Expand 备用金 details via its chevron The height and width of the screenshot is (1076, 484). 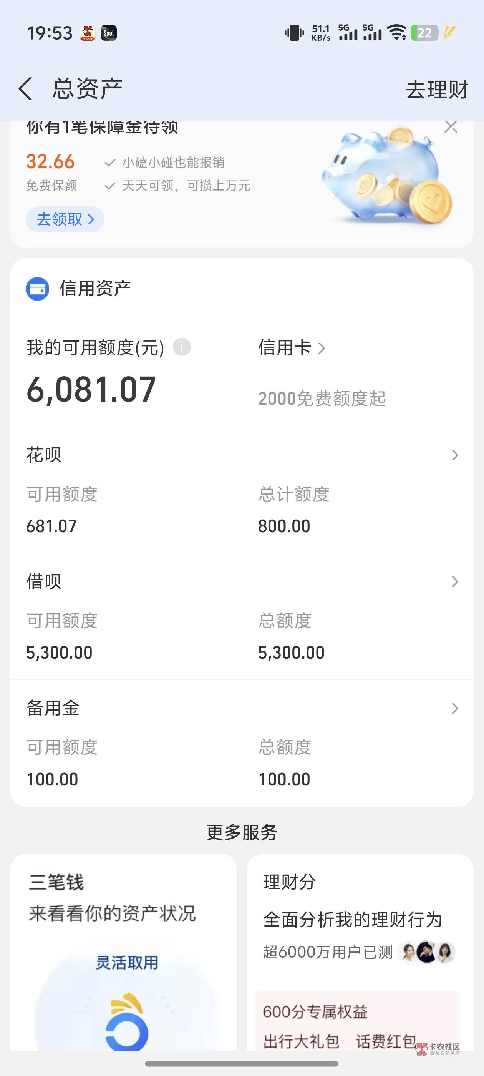[x=455, y=708]
